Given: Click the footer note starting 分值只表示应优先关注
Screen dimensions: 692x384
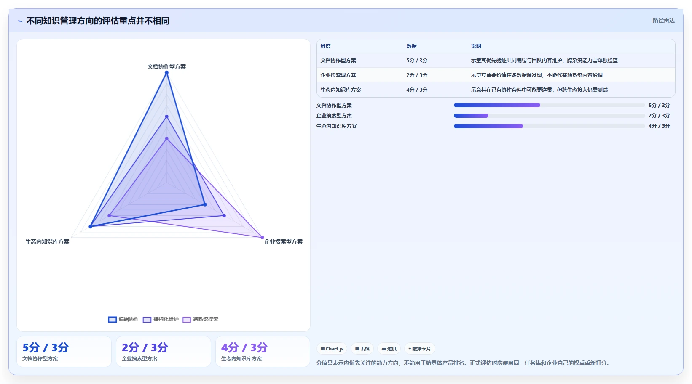Looking at the screenshot, I should click(464, 363).
